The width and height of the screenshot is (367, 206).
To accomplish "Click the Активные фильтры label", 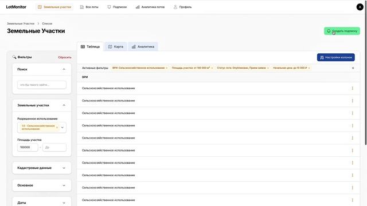I will click(x=95, y=68).
